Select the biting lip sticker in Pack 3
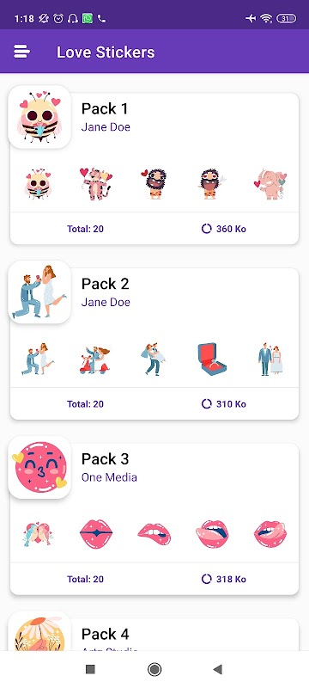Image resolution: width=309 pixels, height=688 pixels. point(154,534)
